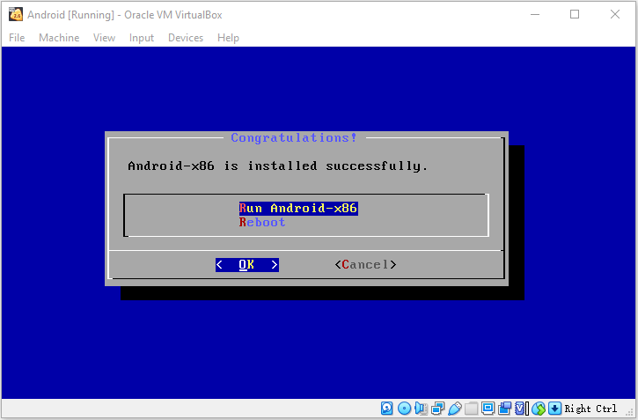Image resolution: width=638 pixels, height=420 pixels.
Task: Minimize the VirtualBox window
Action: click(x=535, y=15)
